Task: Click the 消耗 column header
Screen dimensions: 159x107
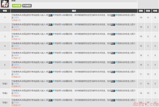Action: [x=141, y=11]
